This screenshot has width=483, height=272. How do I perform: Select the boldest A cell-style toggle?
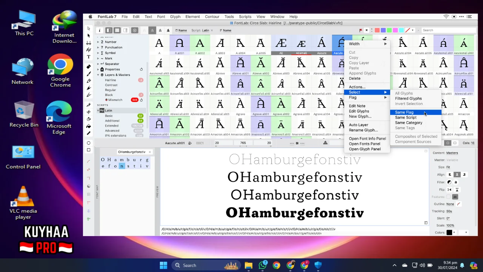[x=168, y=30]
